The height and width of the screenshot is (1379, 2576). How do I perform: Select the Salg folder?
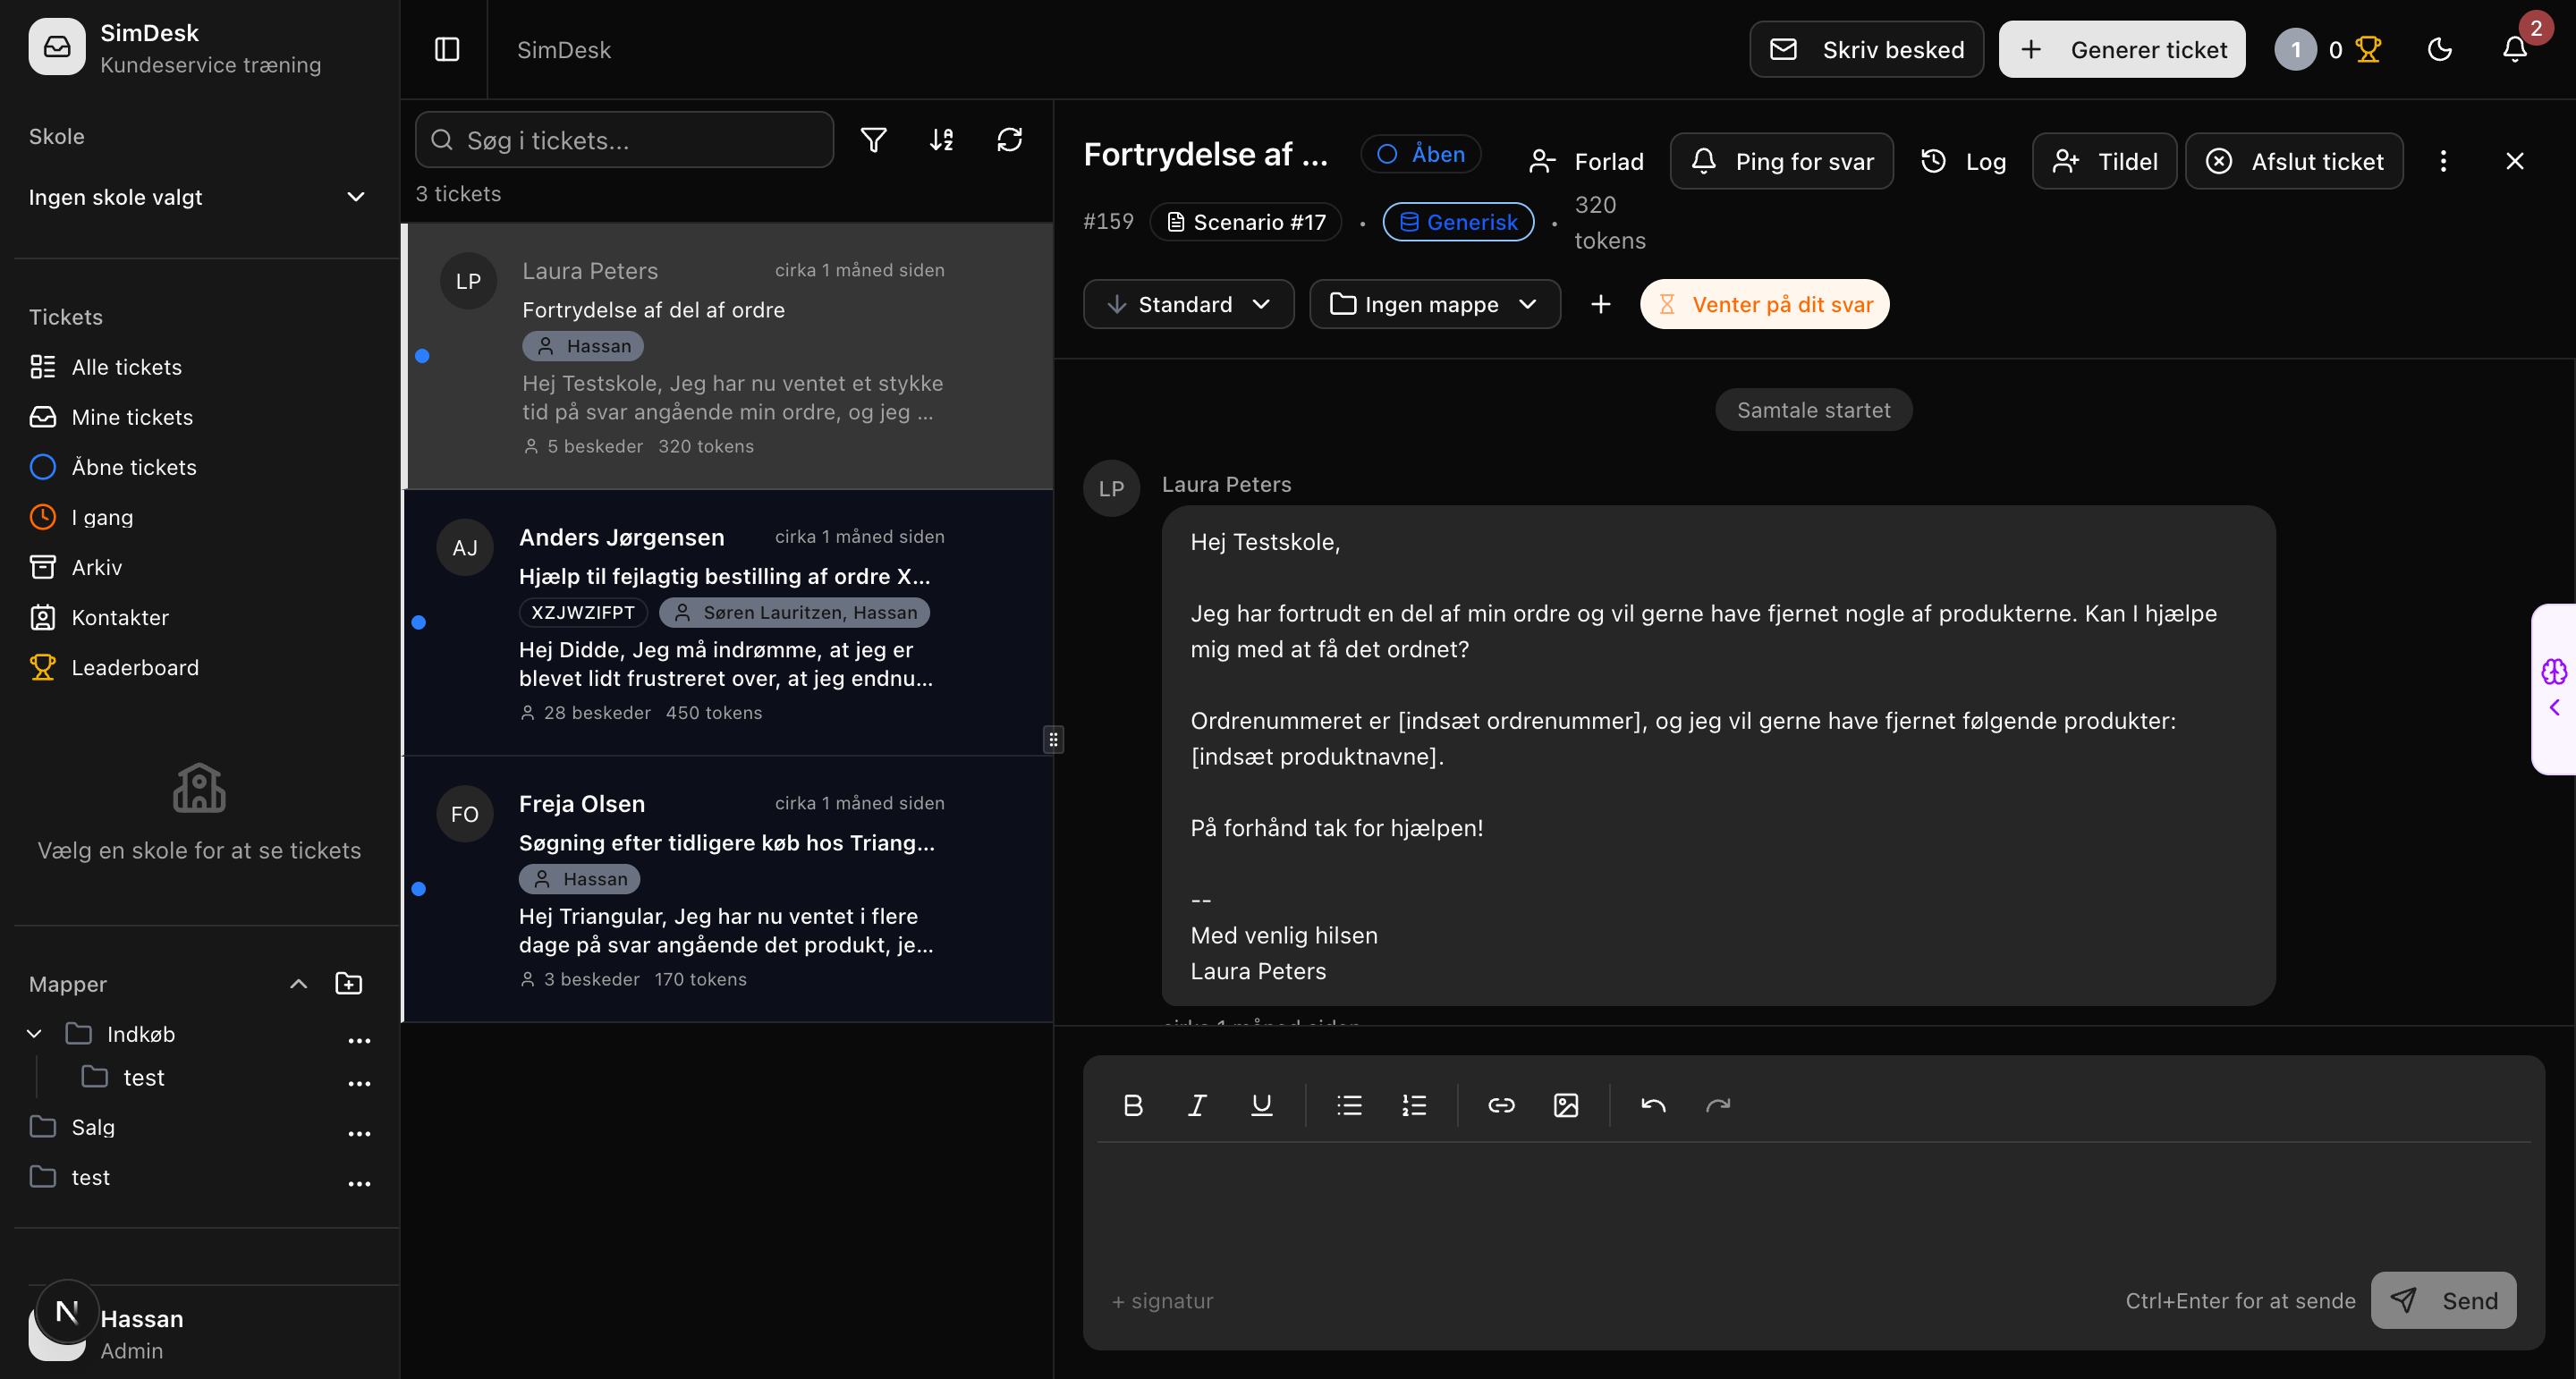93,1127
